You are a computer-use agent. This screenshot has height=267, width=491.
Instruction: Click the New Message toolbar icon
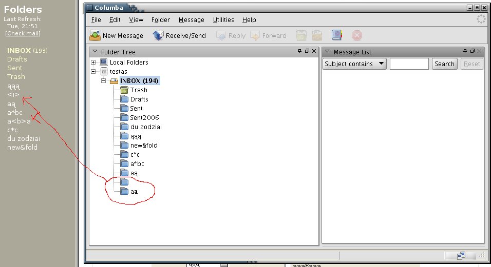tap(95, 35)
